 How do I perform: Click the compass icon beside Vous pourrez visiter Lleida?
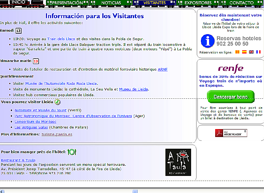57,102
